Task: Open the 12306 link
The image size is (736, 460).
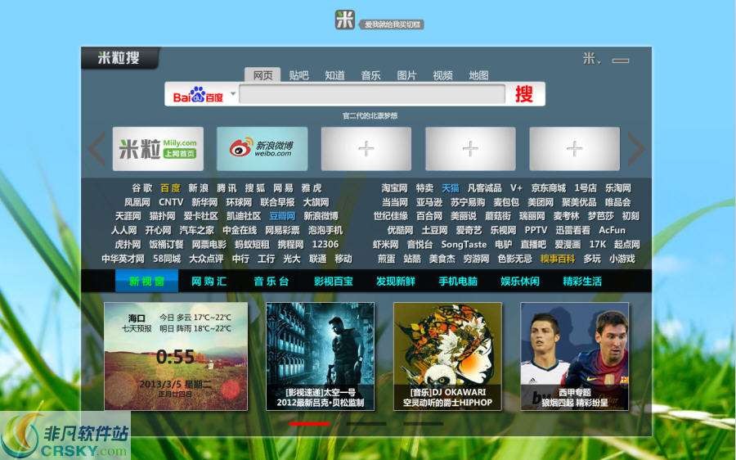Action: click(x=325, y=245)
